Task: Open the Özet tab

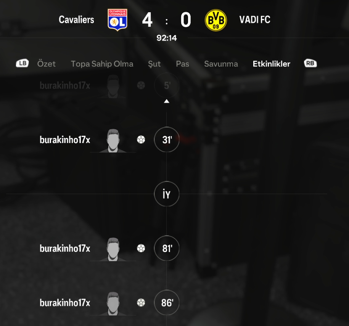Action: pos(46,64)
